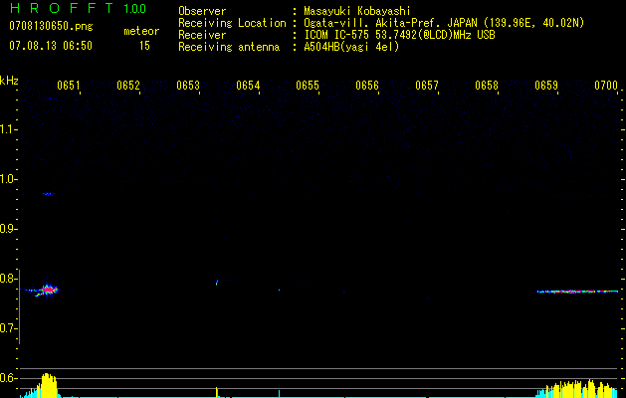This screenshot has height=398, width=626.
Task: Click the 1.1 kHz frequency label
Action: [8, 129]
